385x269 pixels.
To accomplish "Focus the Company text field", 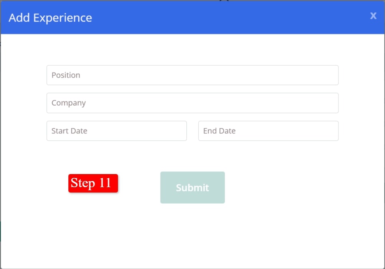I will [x=192, y=103].
